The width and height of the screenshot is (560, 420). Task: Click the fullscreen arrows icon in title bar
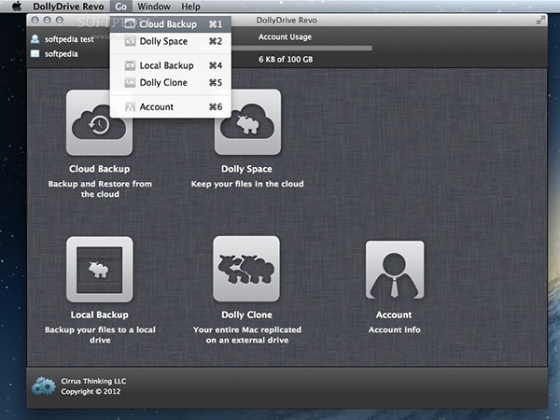(540, 21)
